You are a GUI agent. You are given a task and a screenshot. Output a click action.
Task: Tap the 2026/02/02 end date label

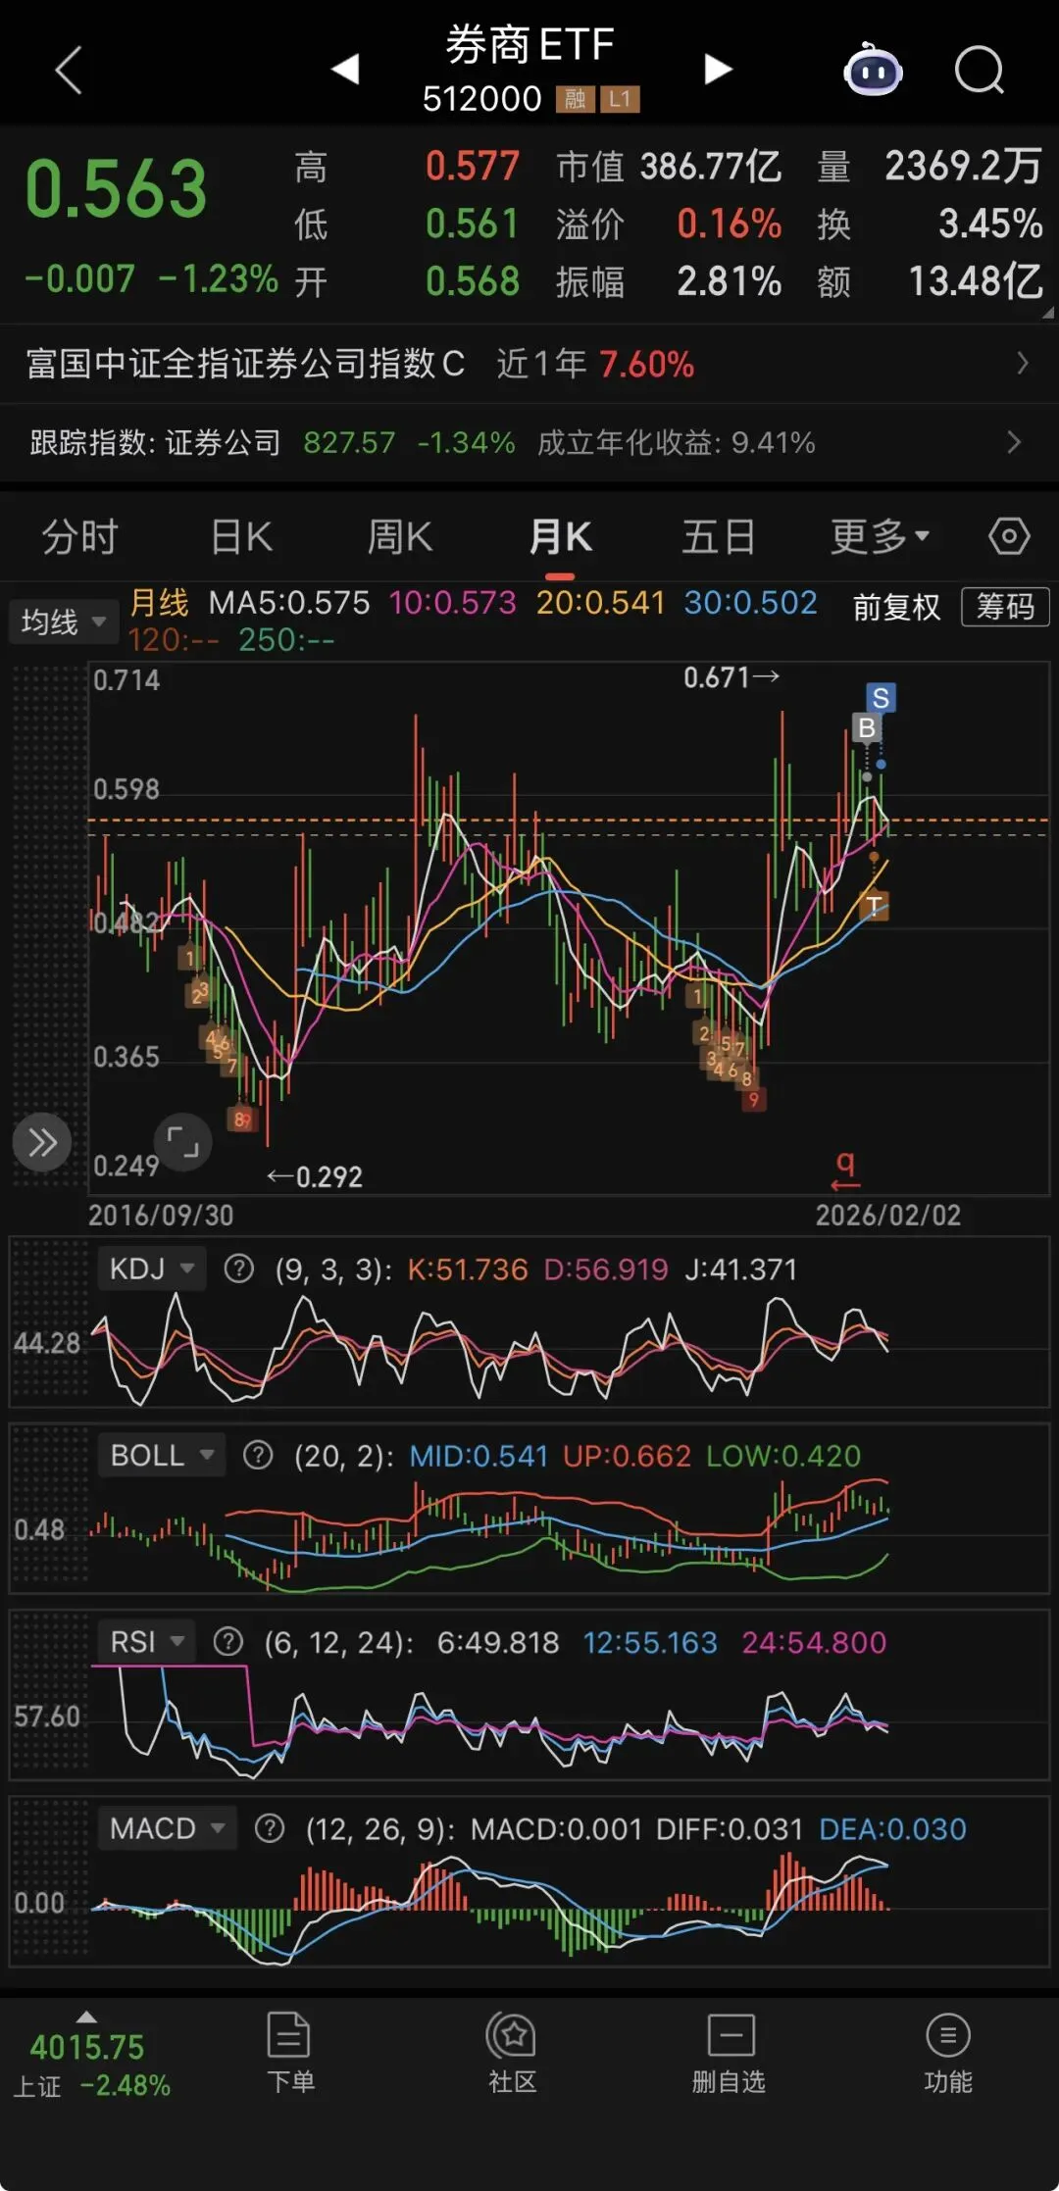tap(888, 1216)
